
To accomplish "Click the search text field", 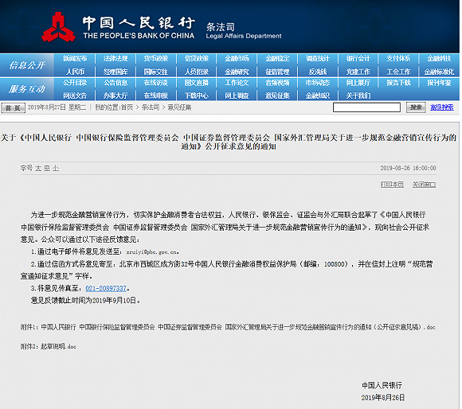I will click(366, 107).
